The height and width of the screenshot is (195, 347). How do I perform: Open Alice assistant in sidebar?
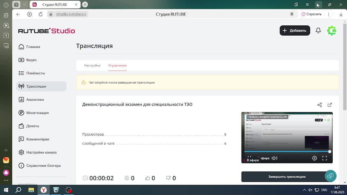point(6,172)
